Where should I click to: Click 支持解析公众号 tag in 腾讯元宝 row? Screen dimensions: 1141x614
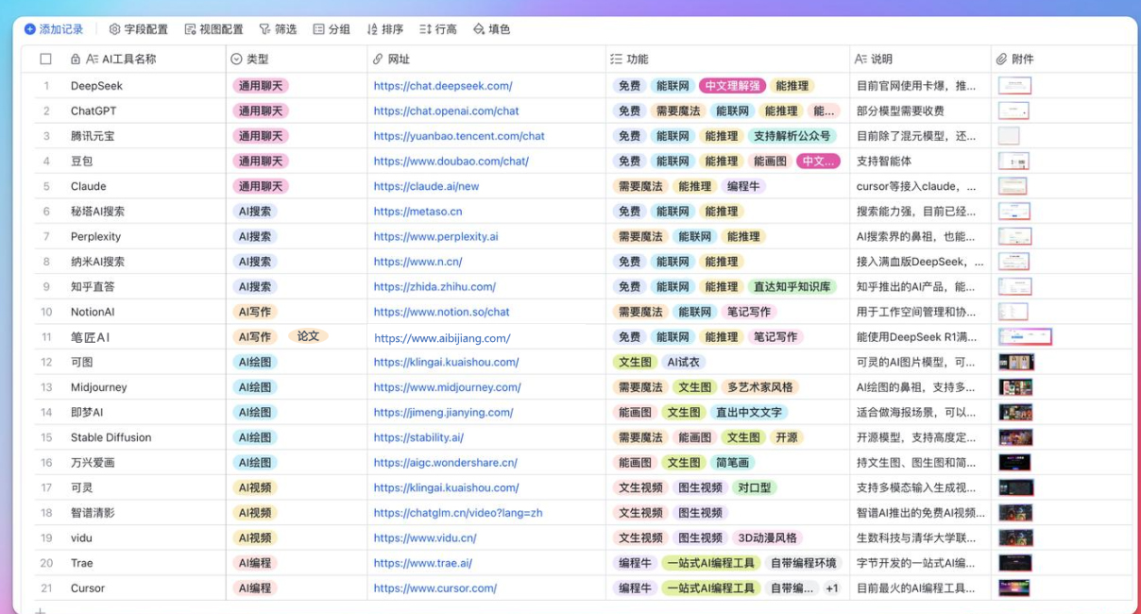tap(792, 136)
